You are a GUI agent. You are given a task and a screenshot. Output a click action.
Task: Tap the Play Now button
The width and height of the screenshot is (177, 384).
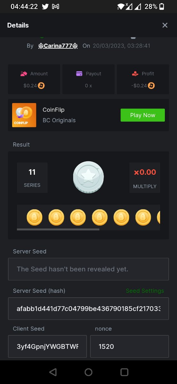(x=142, y=115)
